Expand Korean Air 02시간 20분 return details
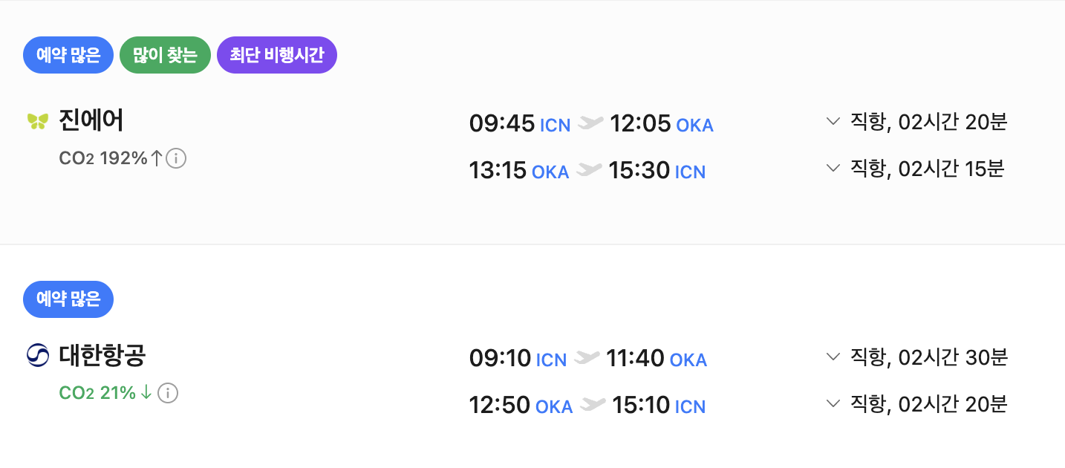The width and height of the screenshot is (1065, 468). click(x=833, y=403)
